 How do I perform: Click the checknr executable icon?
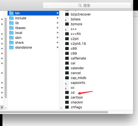[x=67, y=102]
